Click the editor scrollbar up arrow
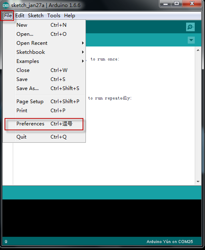Screen dimensions: 205x250 [x=198, y=50]
